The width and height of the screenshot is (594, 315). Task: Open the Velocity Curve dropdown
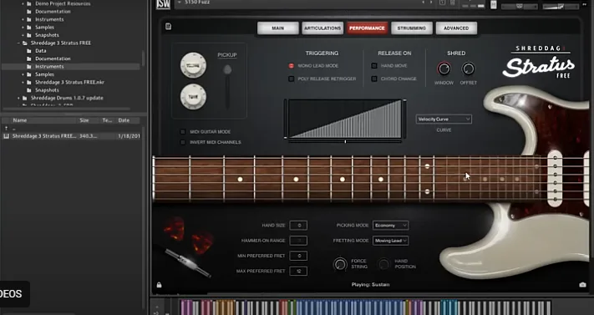tap(444, 119)
